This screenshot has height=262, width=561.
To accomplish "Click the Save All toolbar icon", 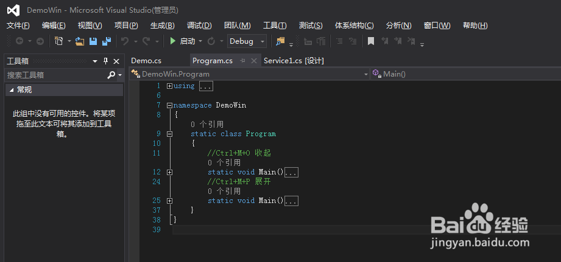I will [x=107, y=41].
